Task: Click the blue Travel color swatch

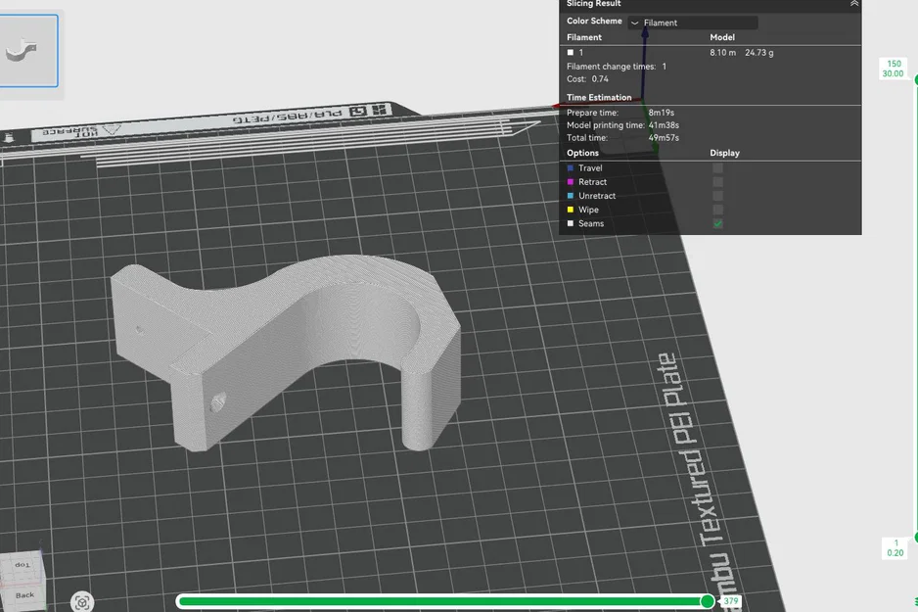Action: [x=571, y=168]
